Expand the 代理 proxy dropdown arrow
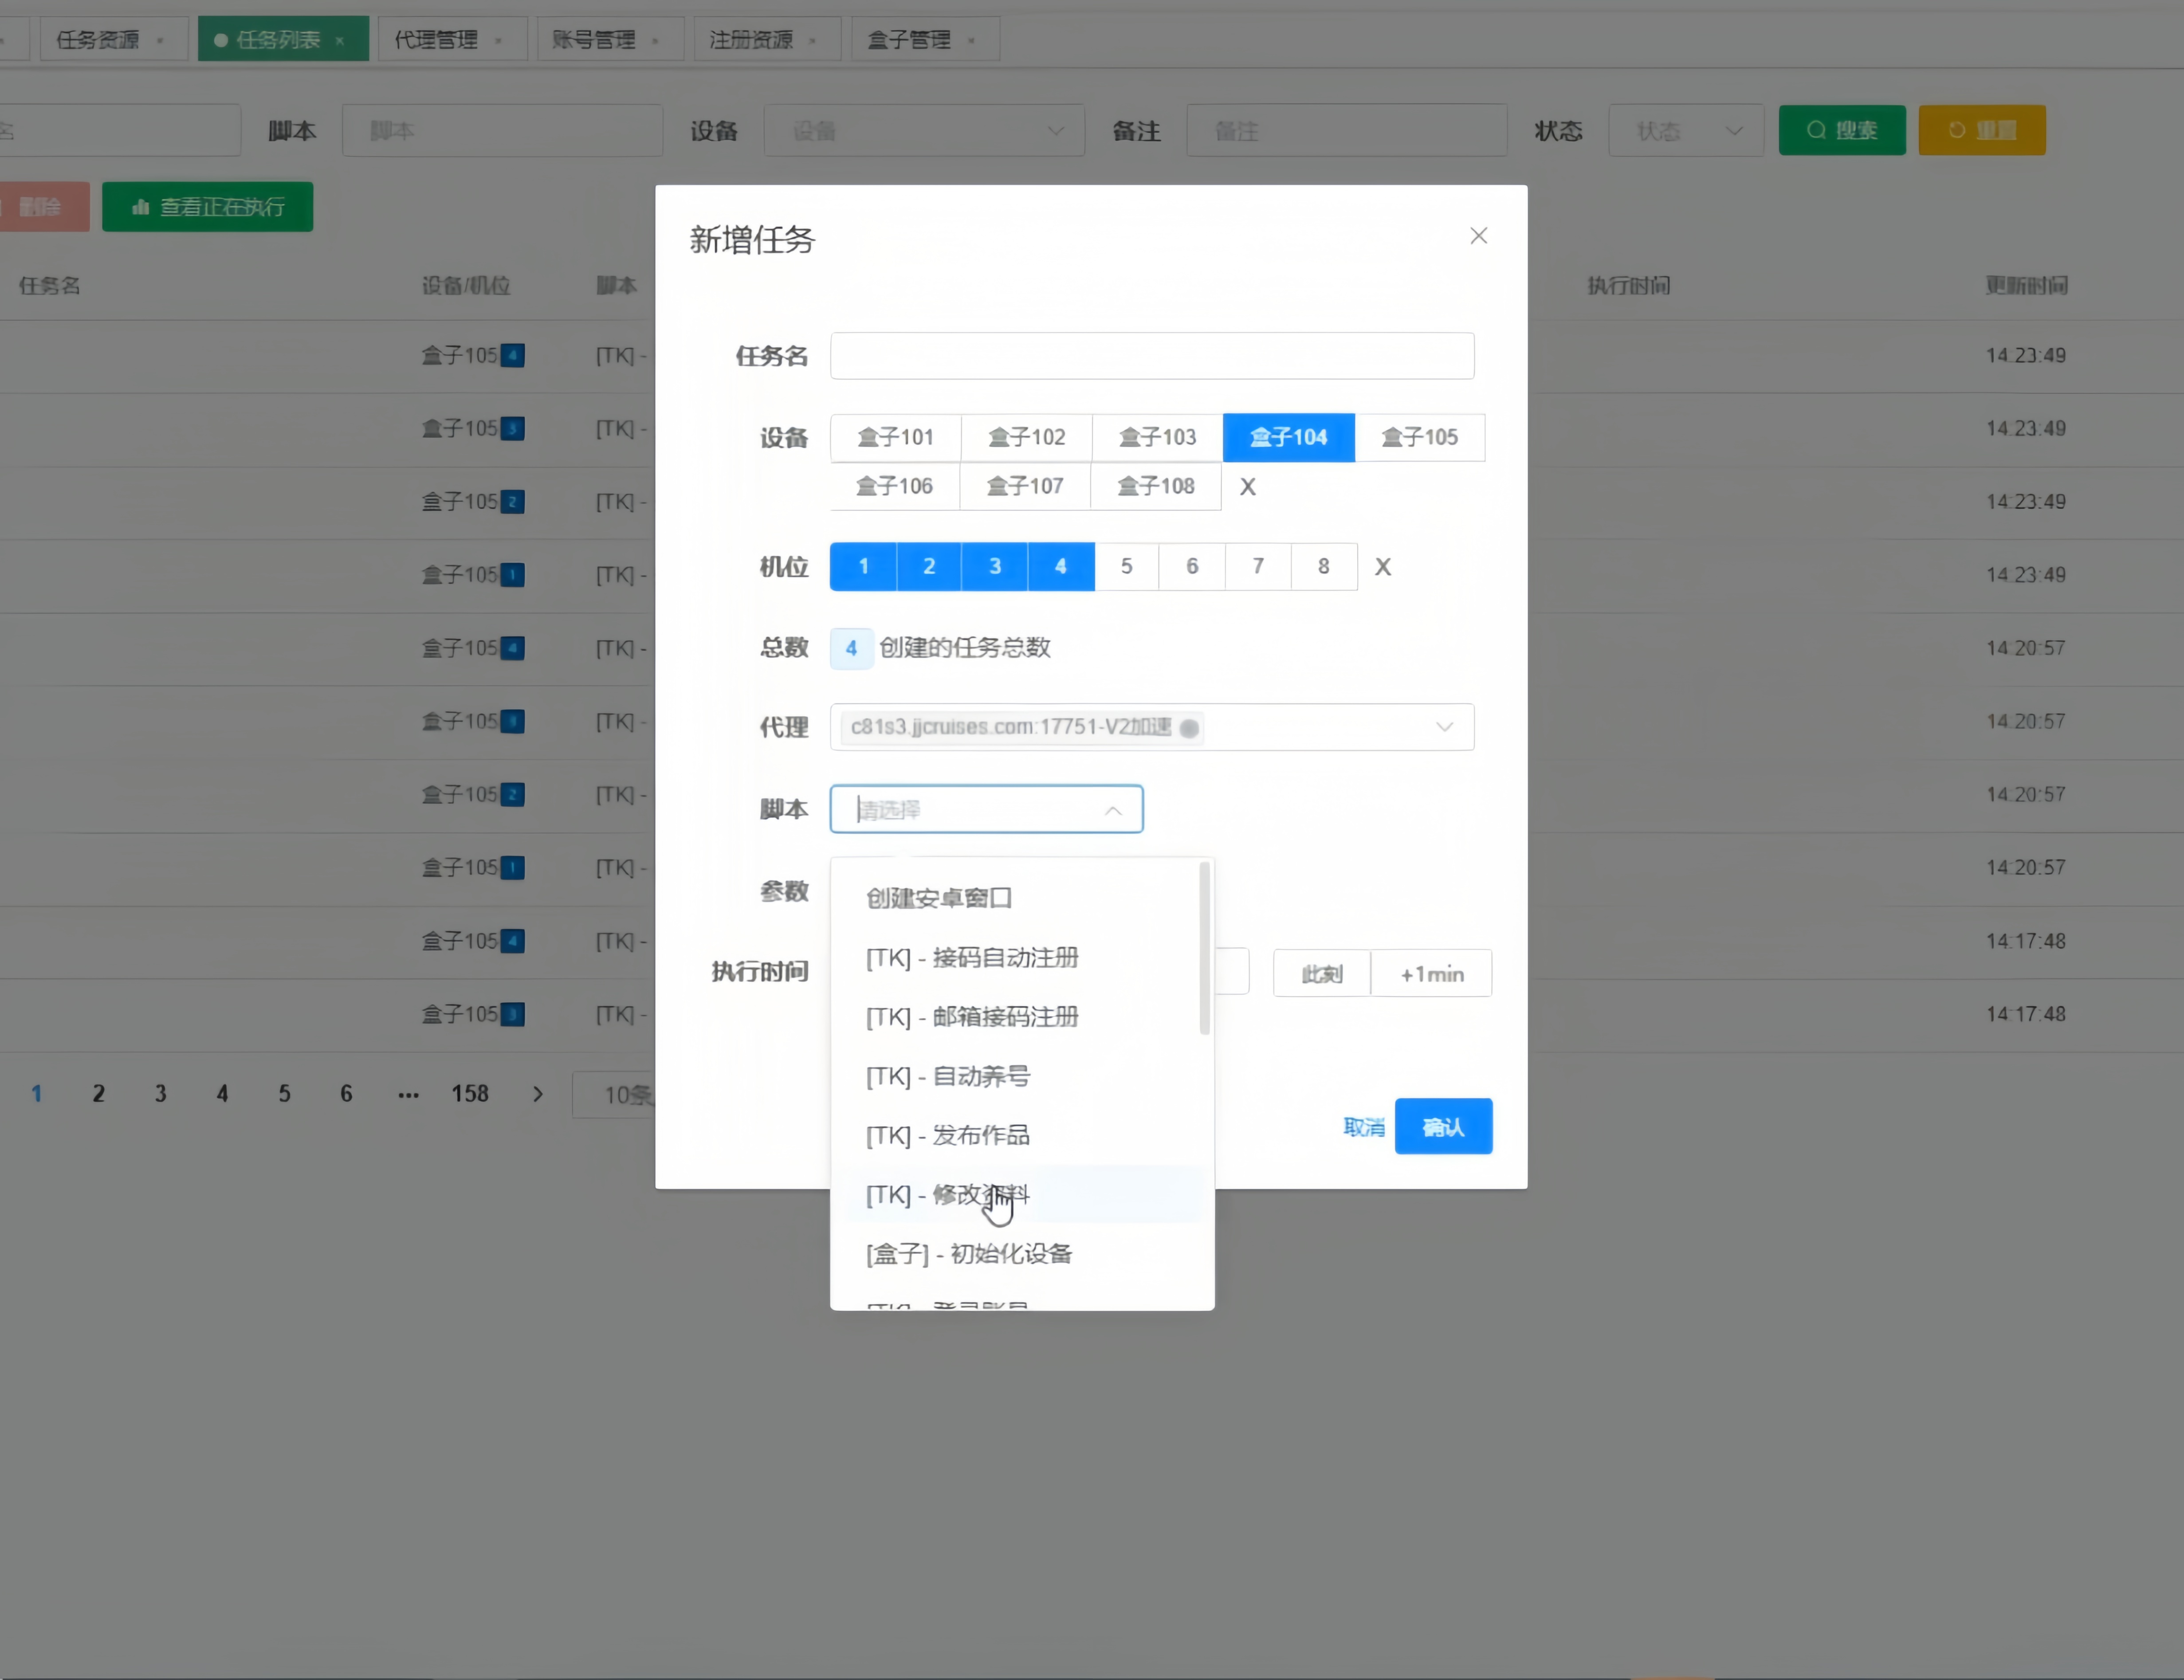2184x1680 pixels. [x=1444, y=727]
